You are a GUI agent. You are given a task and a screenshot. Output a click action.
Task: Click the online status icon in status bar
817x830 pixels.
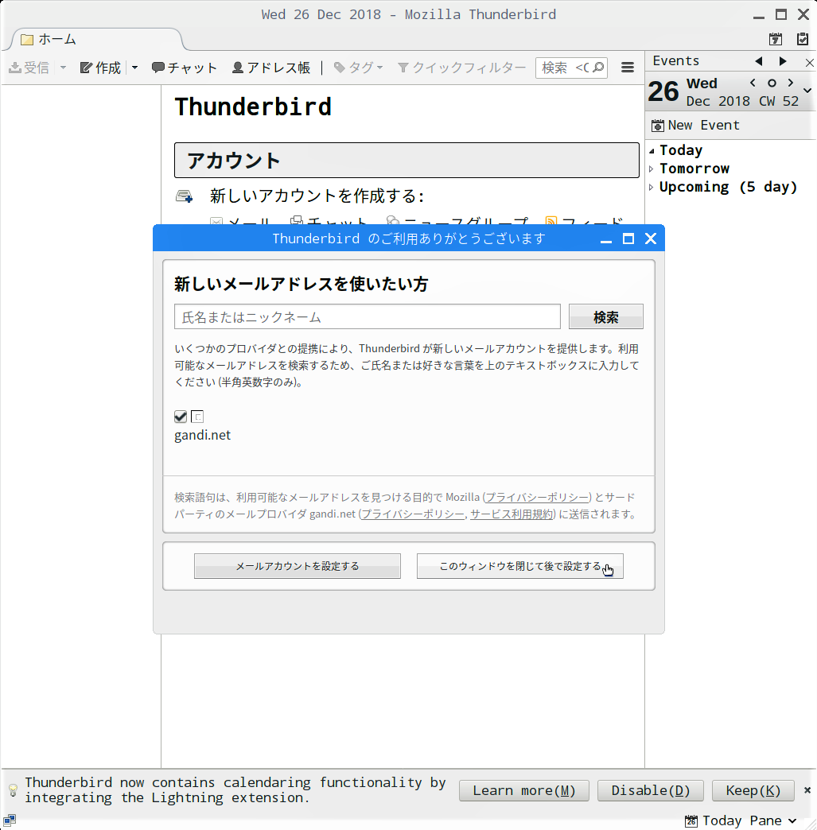tap(9, 820)
